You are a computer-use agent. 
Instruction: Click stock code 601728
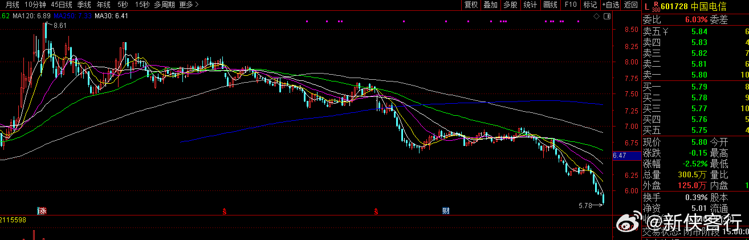point(674,6)
